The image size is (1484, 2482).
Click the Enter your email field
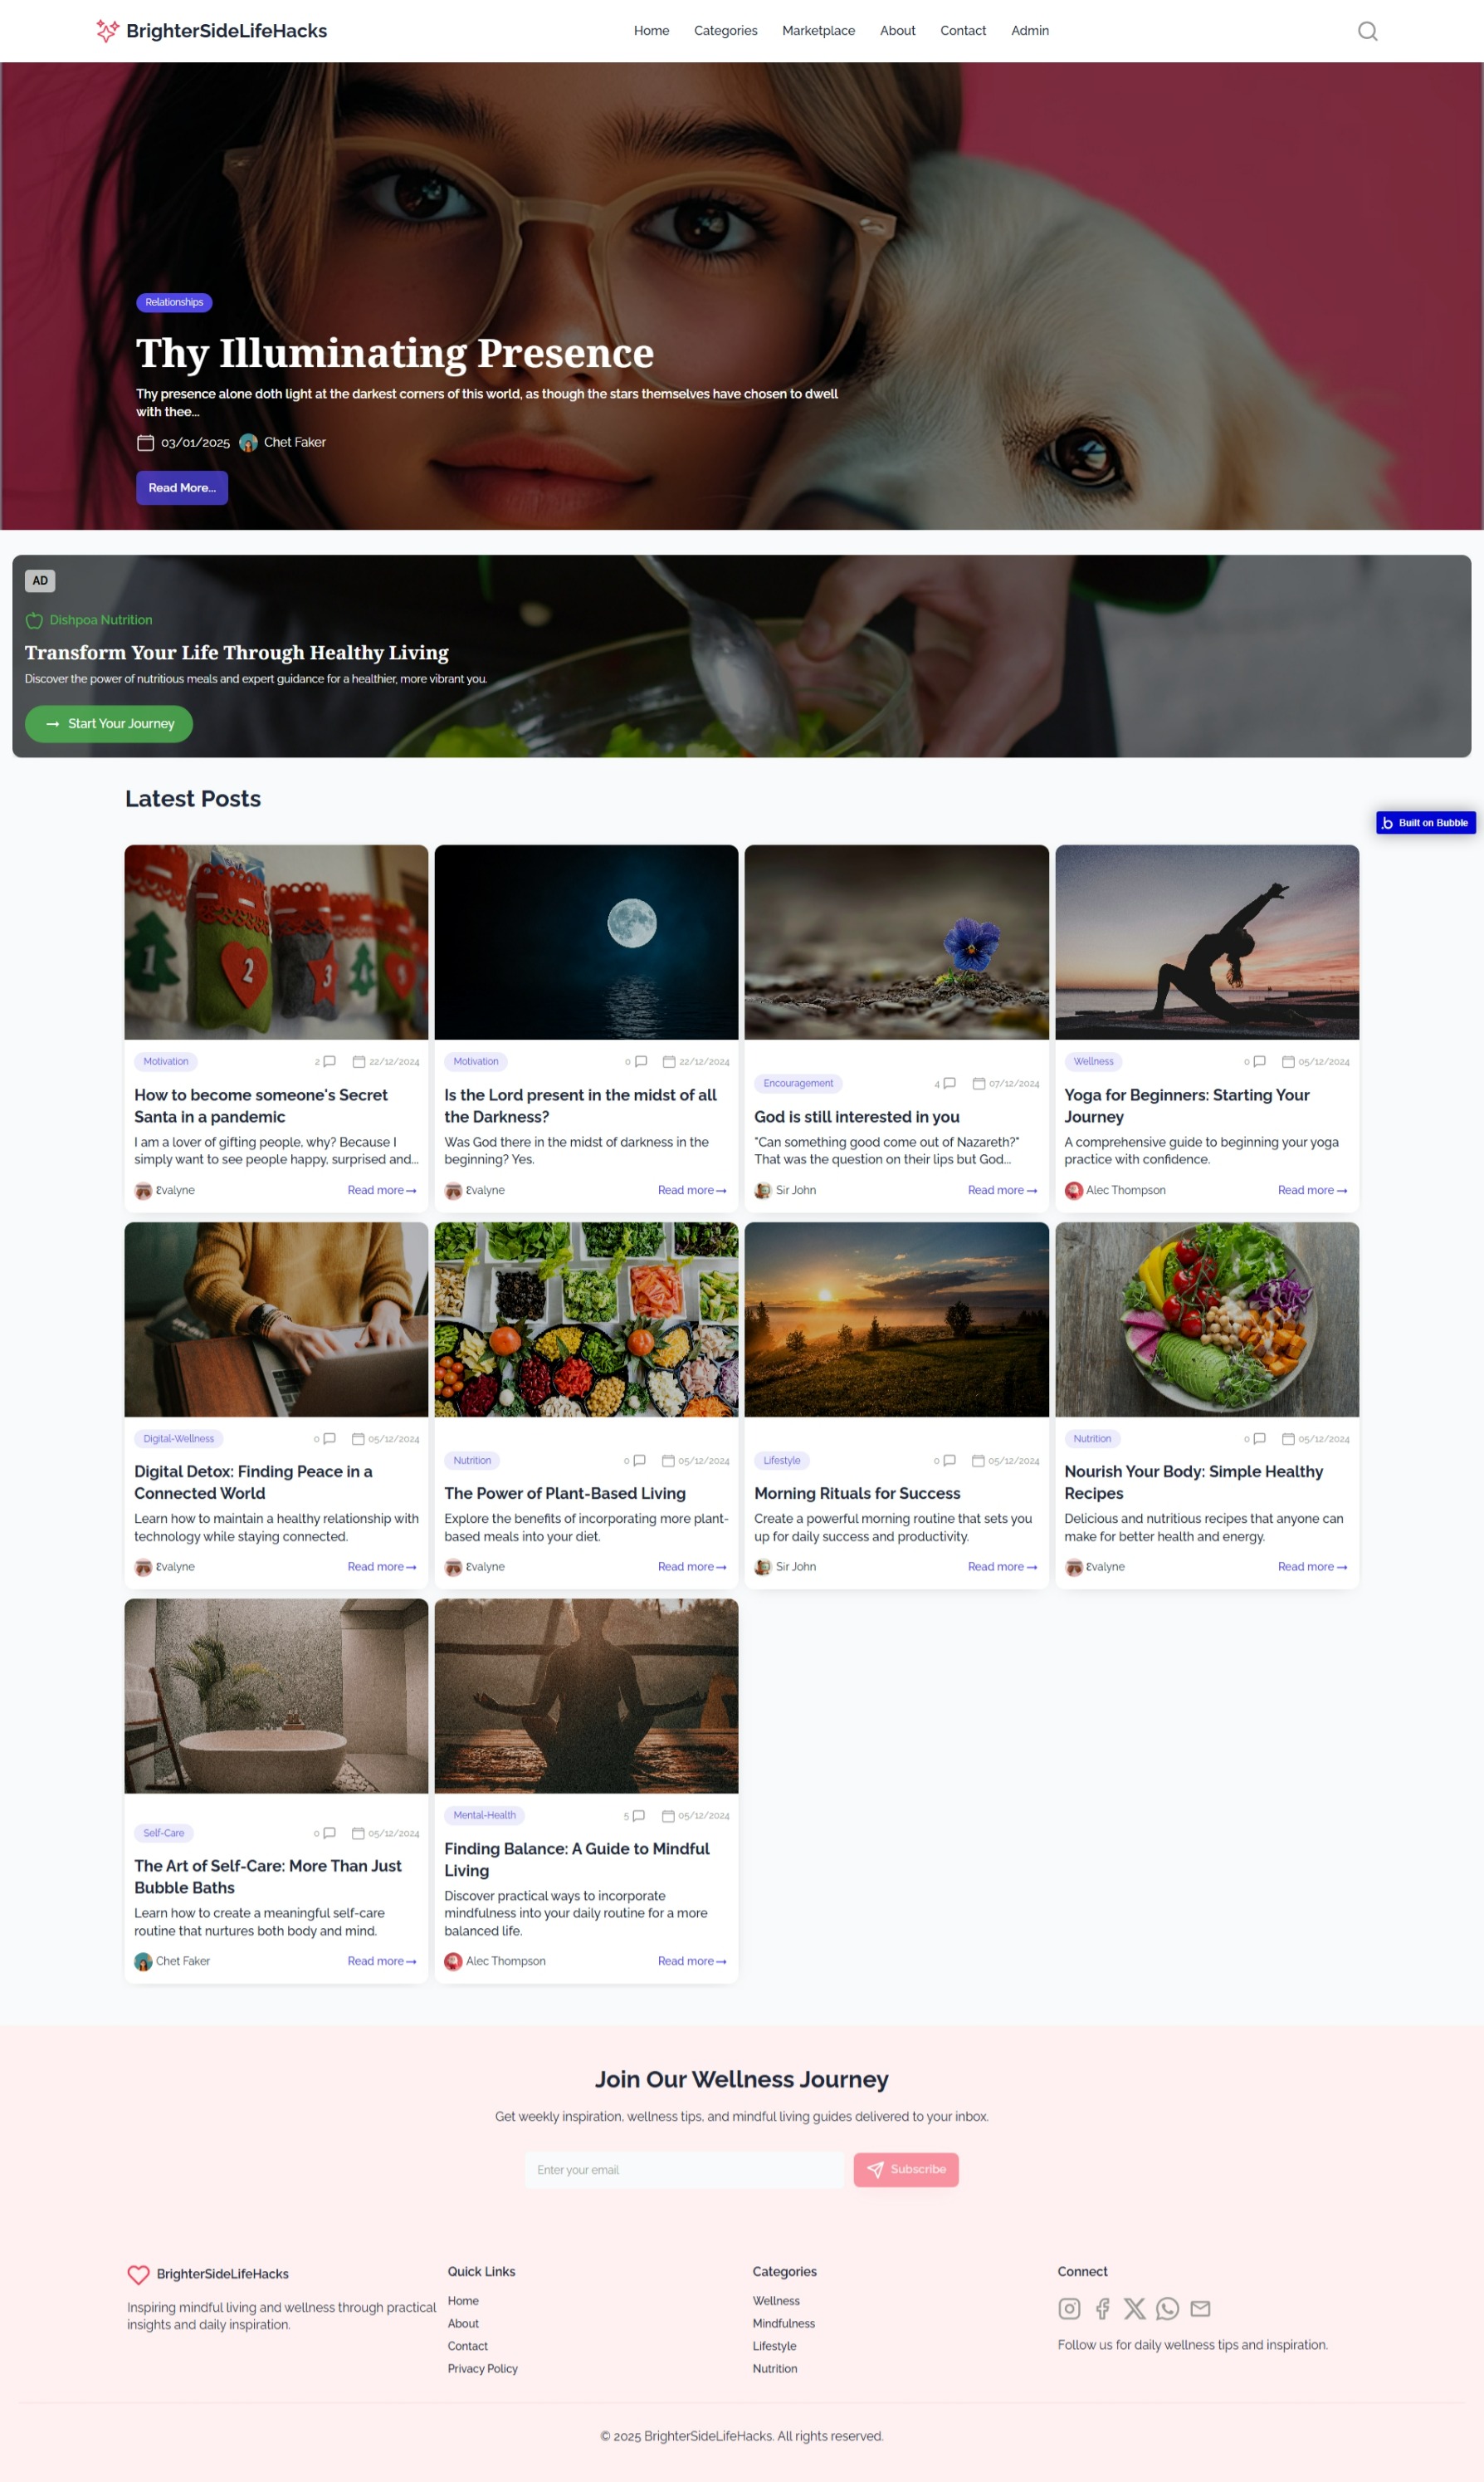684,2169
